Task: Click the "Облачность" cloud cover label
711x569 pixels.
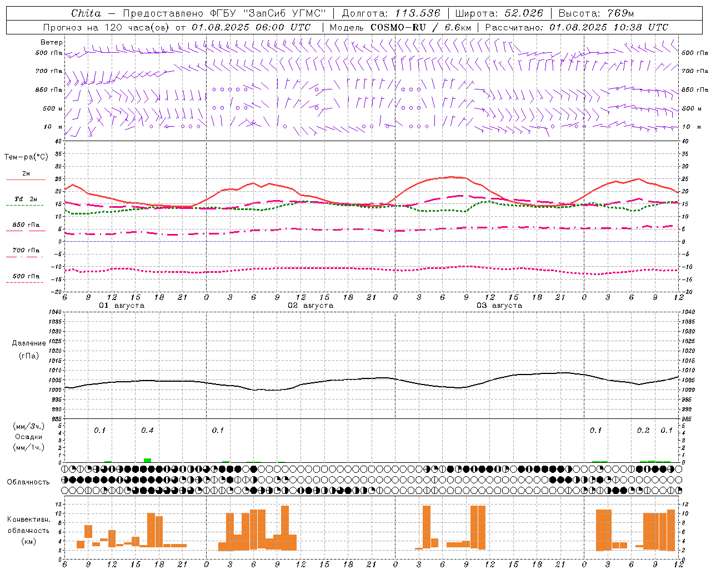Action: click(x=28, y=482)
